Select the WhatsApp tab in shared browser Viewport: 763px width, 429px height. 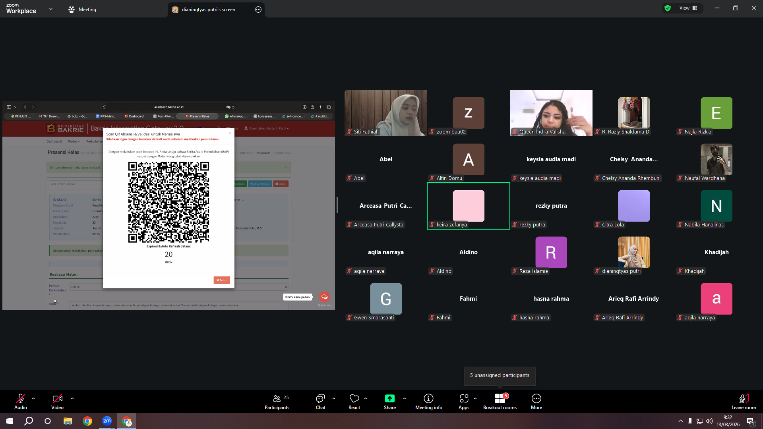[235, 116]
